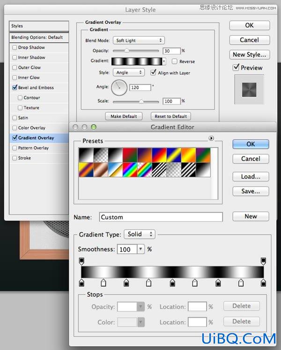Screen dimensions: 281x350
Task: Select the last white color stop on right
Action: click(241, 283)
